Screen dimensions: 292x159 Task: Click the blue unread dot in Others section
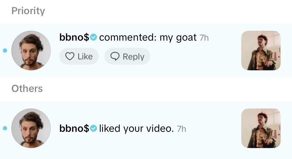coord(5,128)
